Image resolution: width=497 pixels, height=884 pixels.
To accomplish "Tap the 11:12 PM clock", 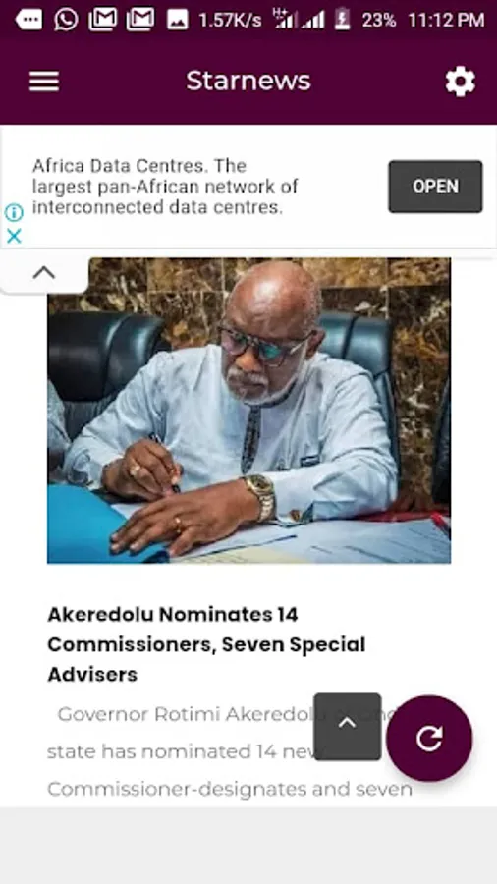I will 446,21.
